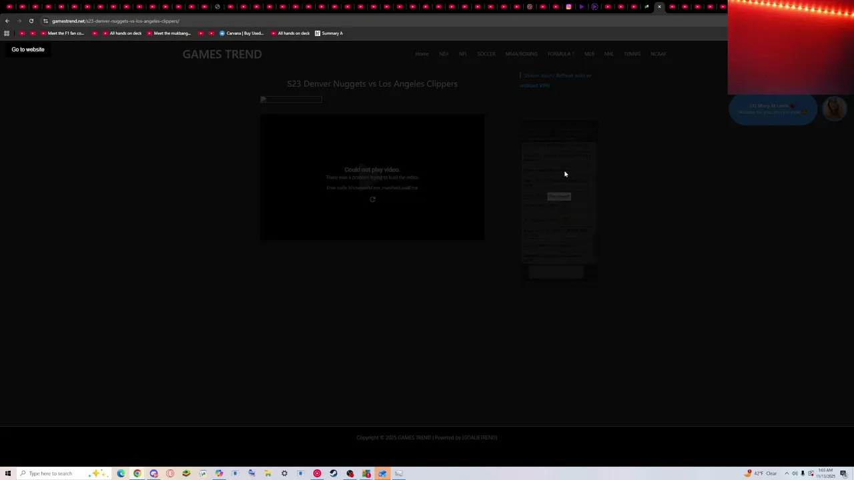Click the profile avatar in chat overlay

(834, 108)
